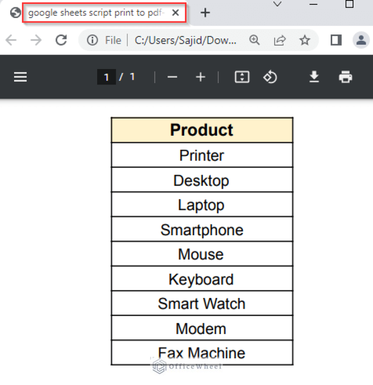373x385 pixels.
Task: Minimize the browser window
Action: (313, 4)
